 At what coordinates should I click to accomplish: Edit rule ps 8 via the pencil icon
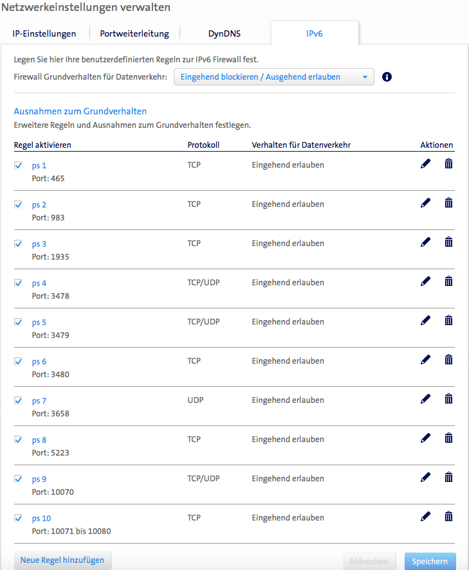(x=425, y=438)
